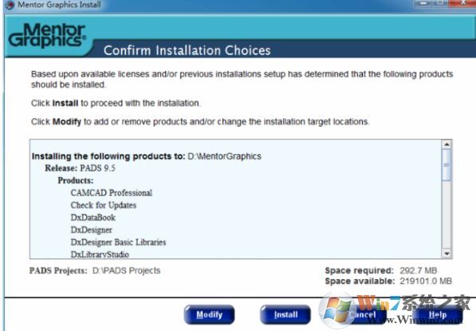Click the Mentor Graphics Install title bar icon
Screen dimensions: 476x331
(10, 5)
